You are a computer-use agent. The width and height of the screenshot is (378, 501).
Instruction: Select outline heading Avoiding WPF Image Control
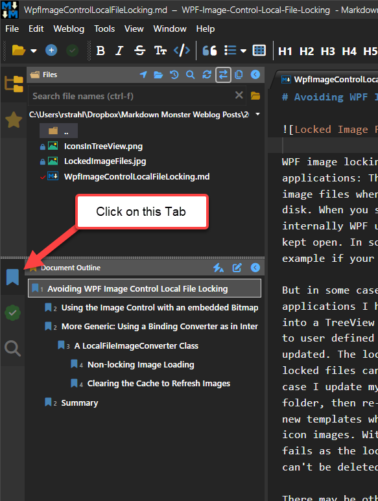pos(145,288)
